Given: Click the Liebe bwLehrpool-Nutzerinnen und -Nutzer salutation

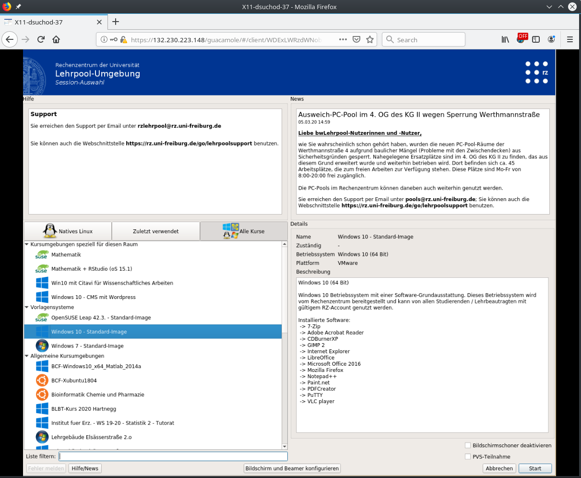Looking at the screenshot, I should click(x=360, y=133).
